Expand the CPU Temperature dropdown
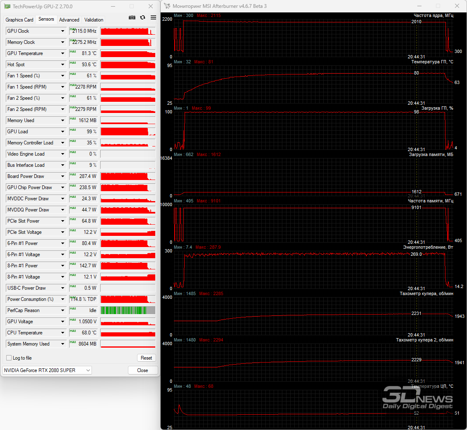The height and width of the screenshot is (430, 467). coord(63,333)
